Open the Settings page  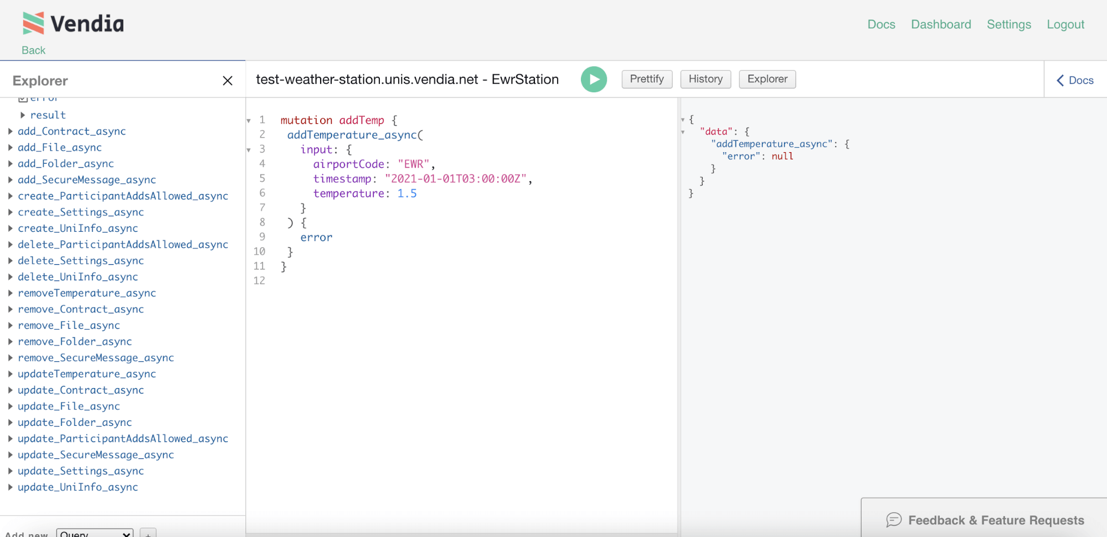point(1009,24)
